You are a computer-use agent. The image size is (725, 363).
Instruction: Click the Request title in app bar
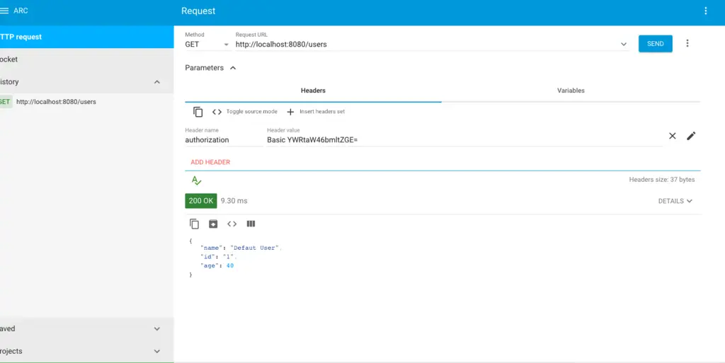point(198,11)
